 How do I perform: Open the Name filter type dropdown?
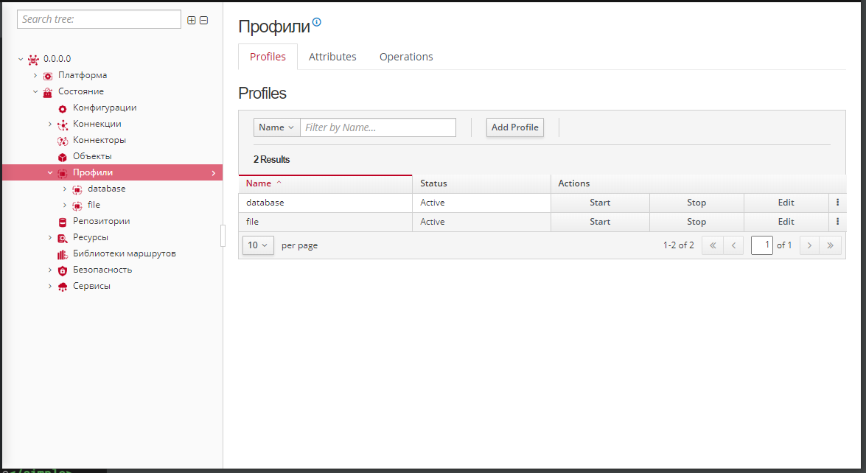pyautogui.click(x=276, y=127)
